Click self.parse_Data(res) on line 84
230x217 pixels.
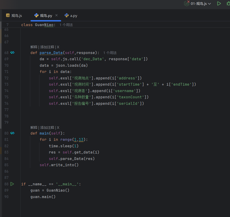point(72,159)
